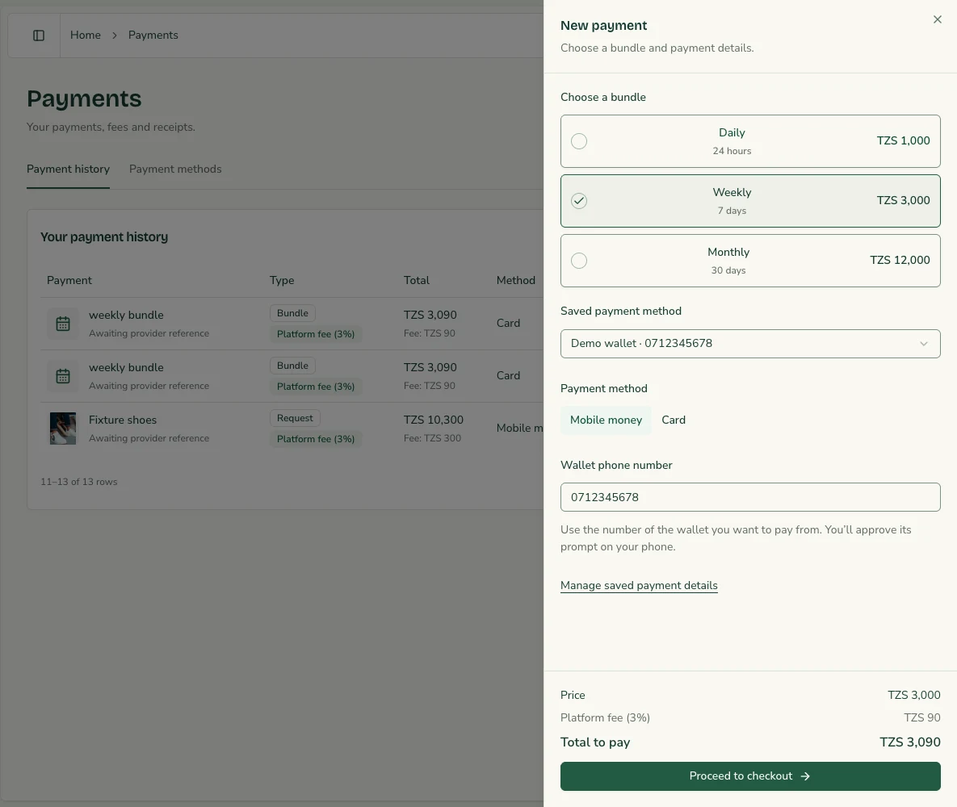This screenshot has height=807, width=957.
Task: Go to Payments breadcrumb
Action: click(x=153, y=35)
